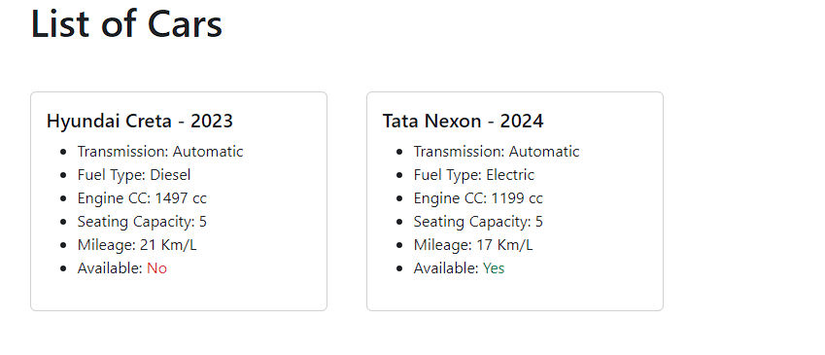Screen dimensions: 825x355
Task: Click Engine CC: 1199 cc item
Action: click(478, 198)
